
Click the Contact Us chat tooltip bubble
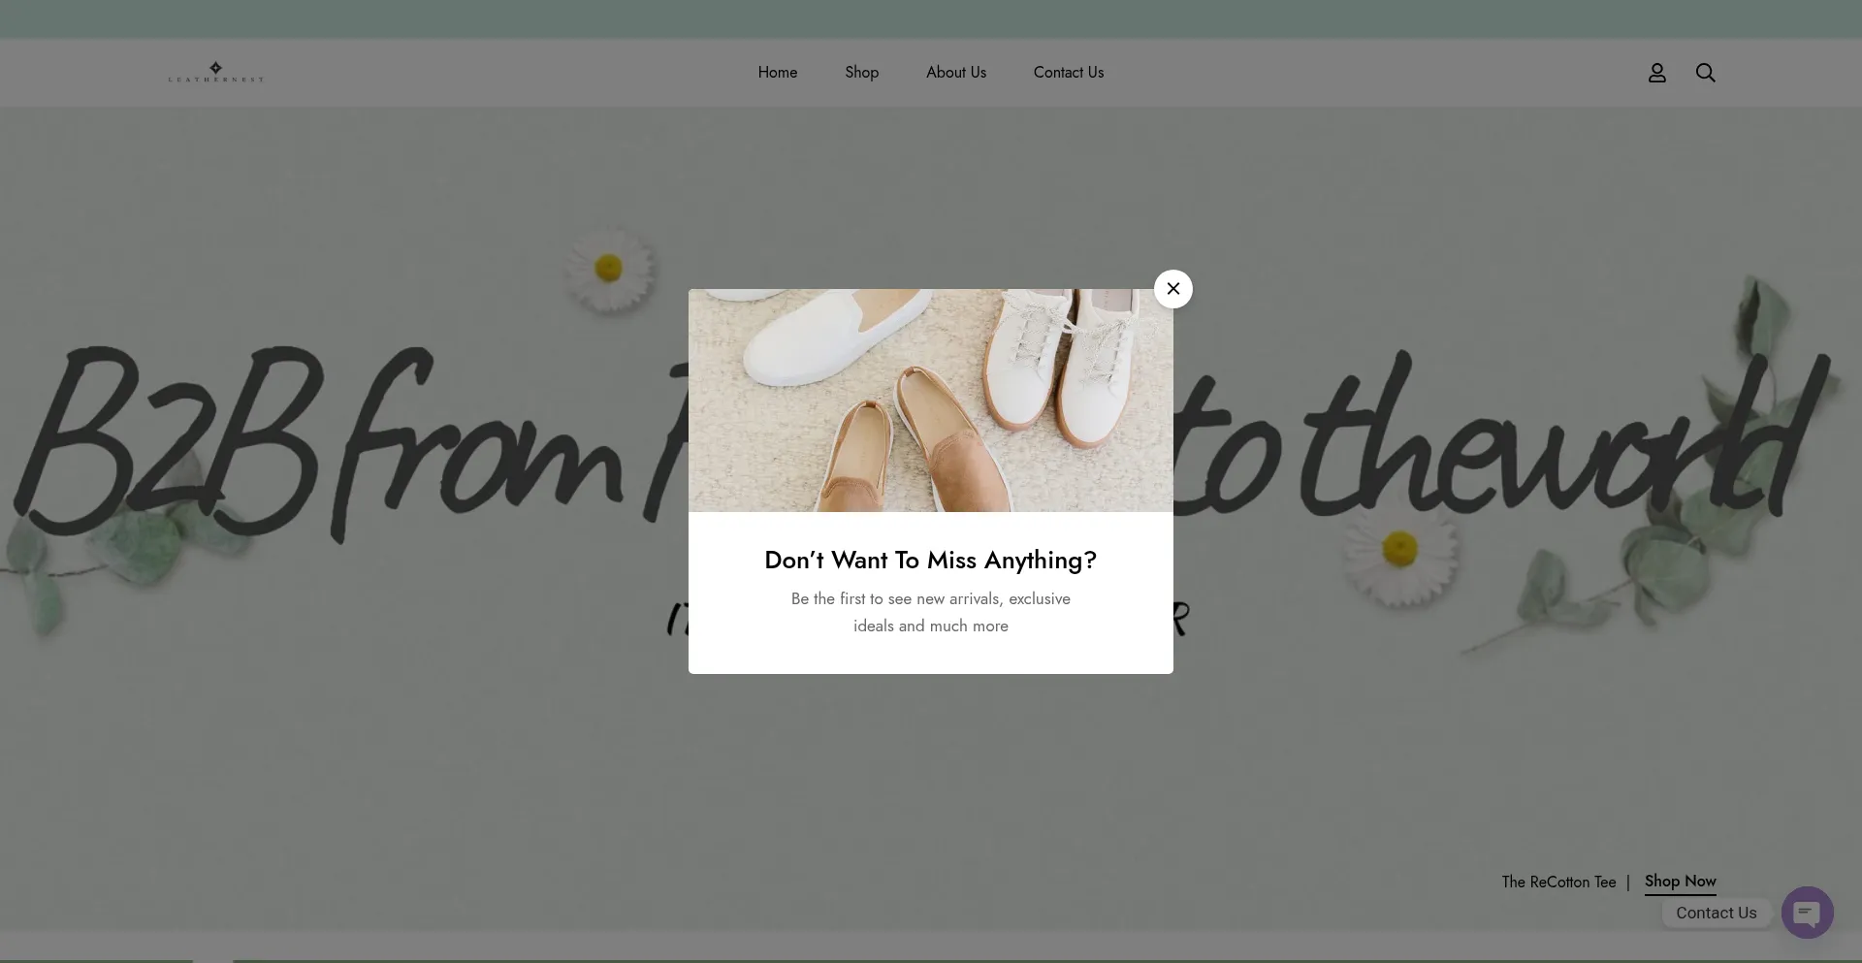tap(1716, 913)
